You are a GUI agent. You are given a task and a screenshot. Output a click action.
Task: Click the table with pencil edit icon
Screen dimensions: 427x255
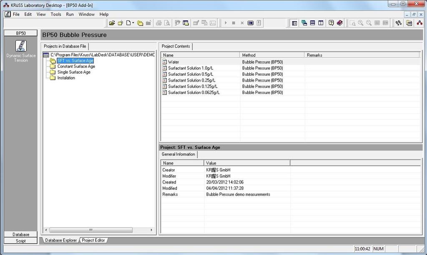[x=196, y=23]
